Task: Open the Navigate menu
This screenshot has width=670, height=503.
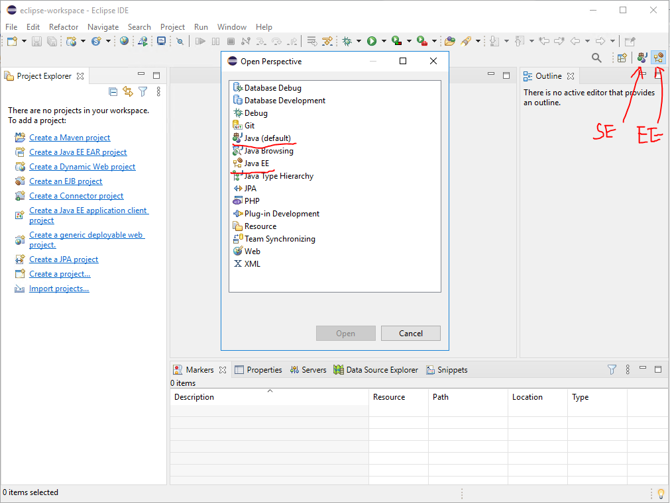Action: pos(103,27)
